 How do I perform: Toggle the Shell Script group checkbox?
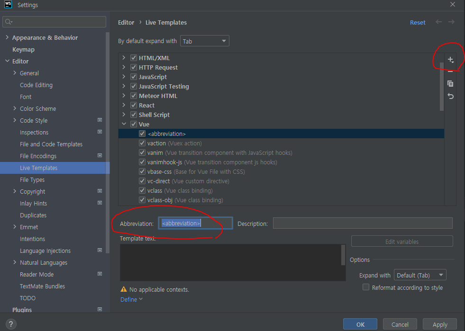[x=134, y=115]
